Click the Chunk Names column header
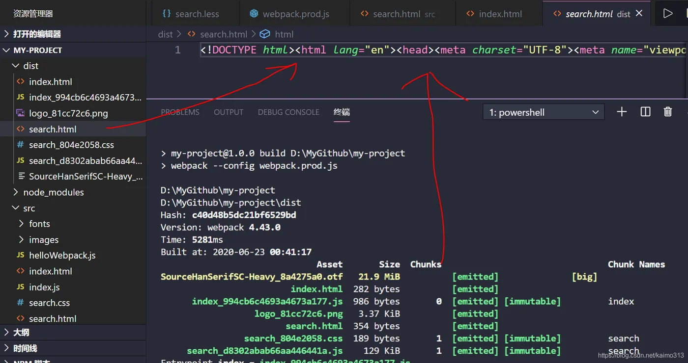The width and height of the screenshot is (688, 363). click(x=636, y=264)
